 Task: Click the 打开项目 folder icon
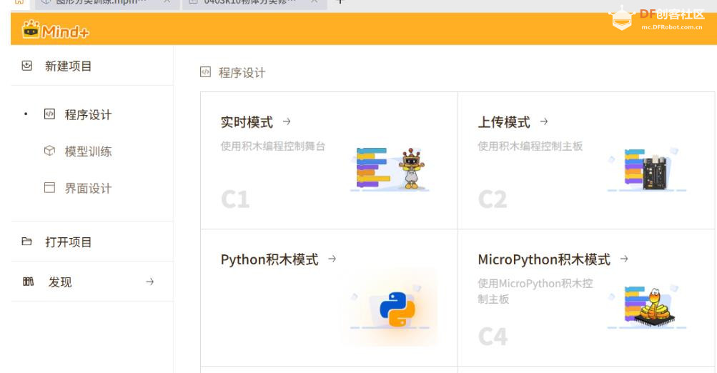[x=27, y=242]
